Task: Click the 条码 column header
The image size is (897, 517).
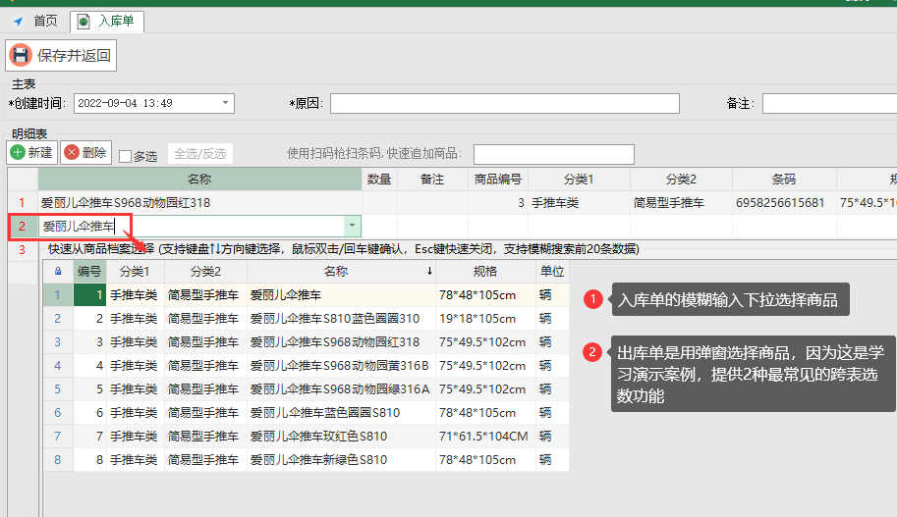Action: coord(784,180)
